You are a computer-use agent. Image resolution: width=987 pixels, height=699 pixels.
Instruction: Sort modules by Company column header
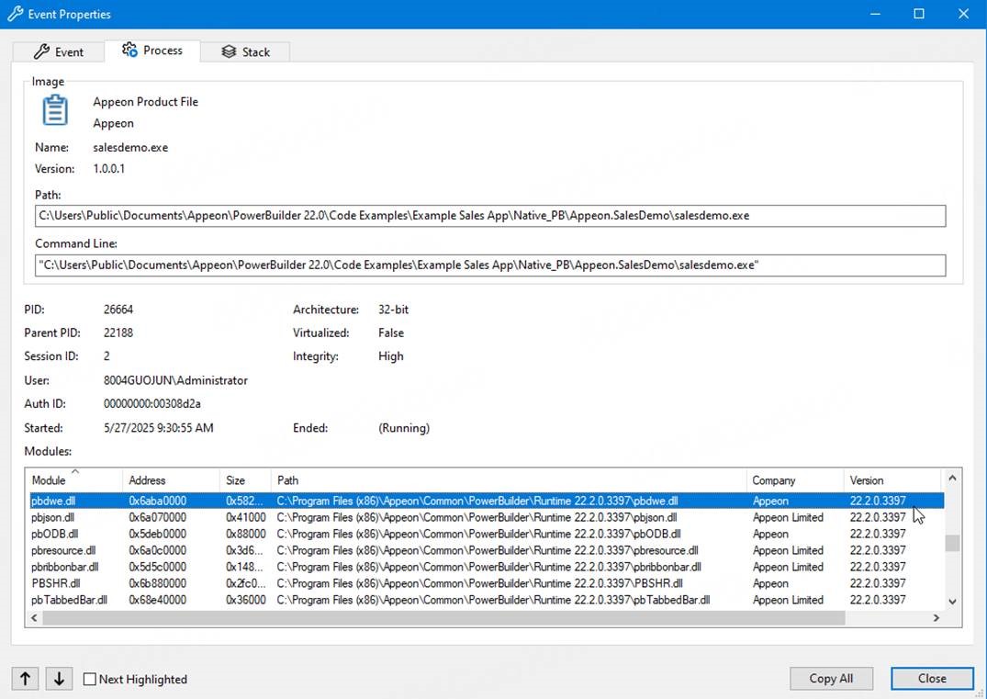tap(795, 479)
